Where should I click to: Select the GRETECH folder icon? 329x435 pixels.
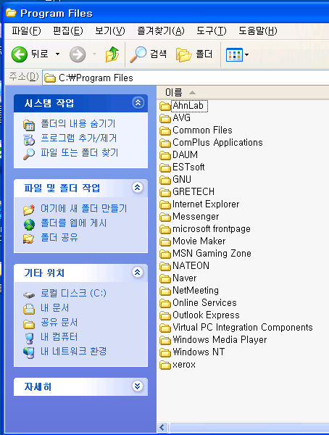165,192
